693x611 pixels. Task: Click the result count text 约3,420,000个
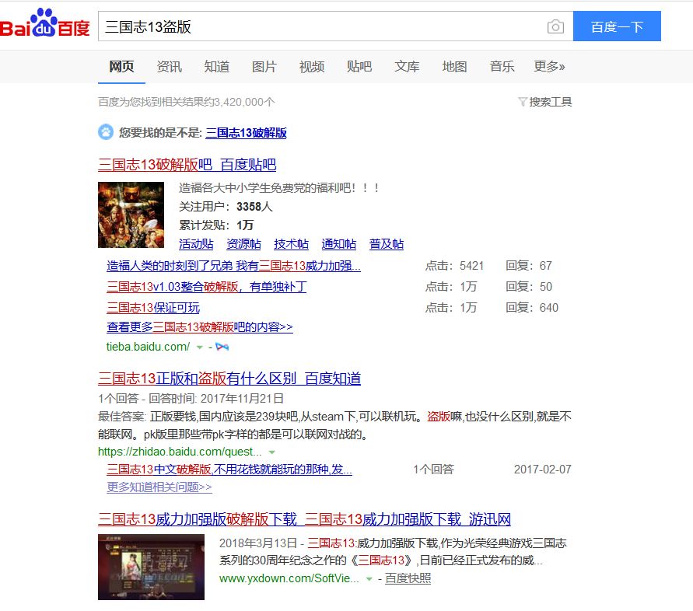[239, 102]
